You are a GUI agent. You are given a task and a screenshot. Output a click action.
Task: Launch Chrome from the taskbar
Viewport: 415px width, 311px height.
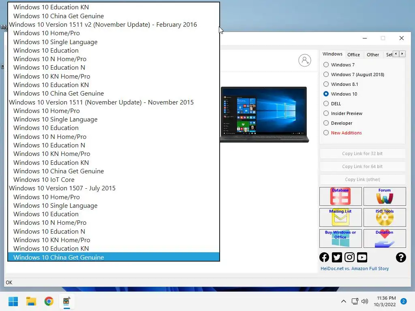coord(49,301)
